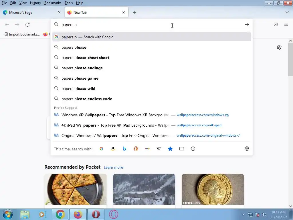This screenshot has width=293, height=220.
Task: Go with the arrow in address bar
Action: pyautogui.click(x=247, y=25)
